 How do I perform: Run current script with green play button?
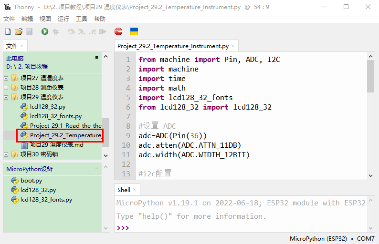pyautogui.click(x=45, y=31)
